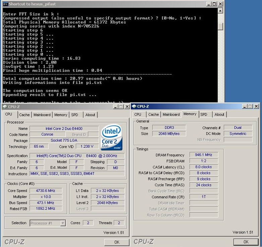The image size is (262, 247).
Task: Close the right CPU-Z window
Action: click(x=256, y=106)
